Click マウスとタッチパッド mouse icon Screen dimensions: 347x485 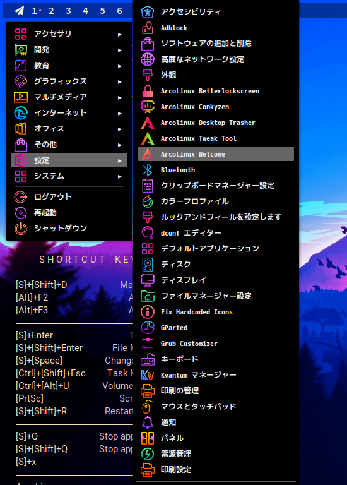[148, 407]
